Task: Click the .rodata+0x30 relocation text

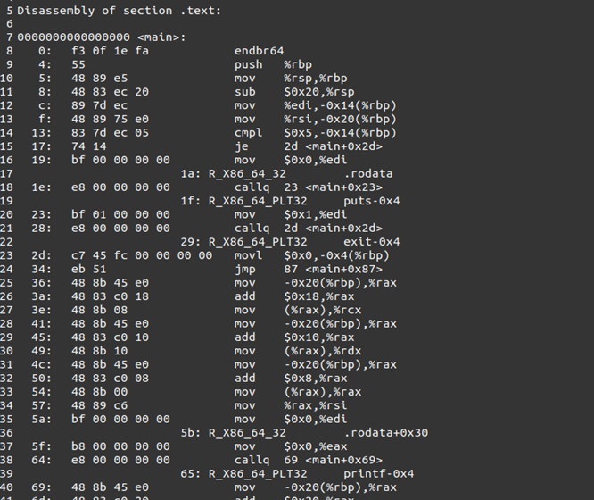Action: coord(385,433)
